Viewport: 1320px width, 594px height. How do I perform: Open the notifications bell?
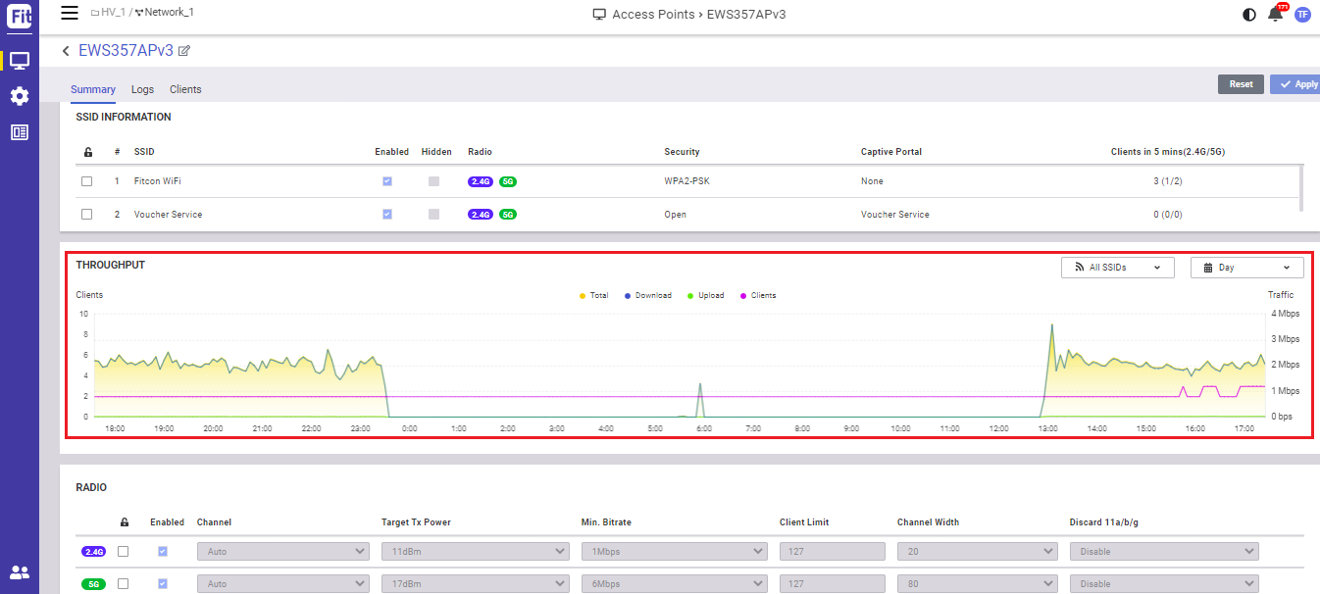[1275, 14]
